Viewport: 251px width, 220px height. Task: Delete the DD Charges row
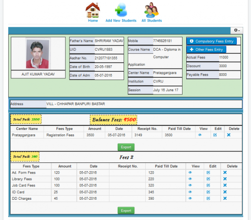click(225, 198)
